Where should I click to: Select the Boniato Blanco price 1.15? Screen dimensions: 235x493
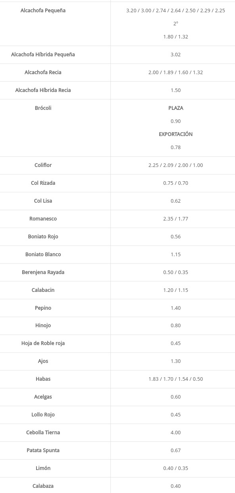point(175,255)
